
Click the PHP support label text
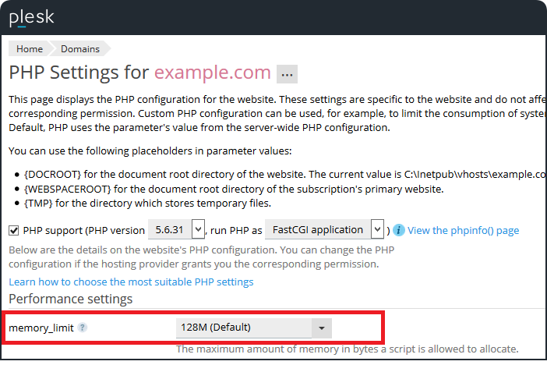tap(51, 230)
